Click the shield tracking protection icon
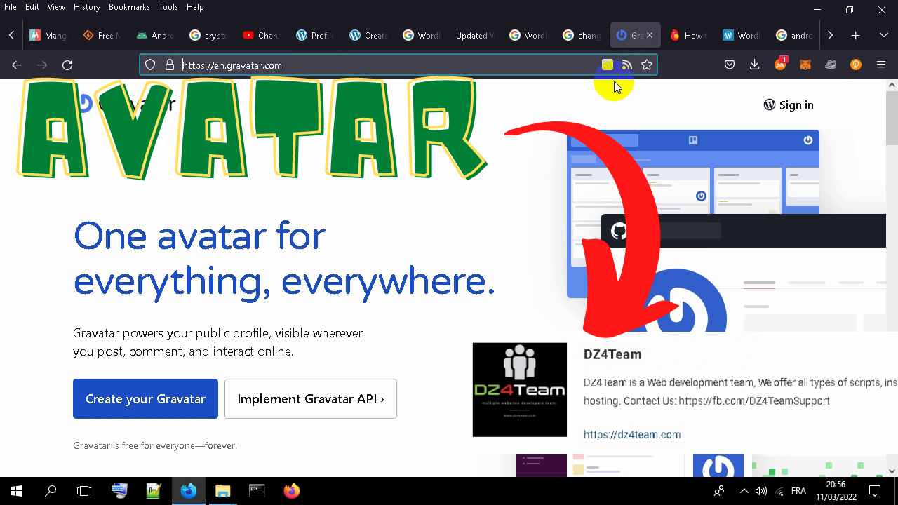898x505 pixels. (150, 65)
